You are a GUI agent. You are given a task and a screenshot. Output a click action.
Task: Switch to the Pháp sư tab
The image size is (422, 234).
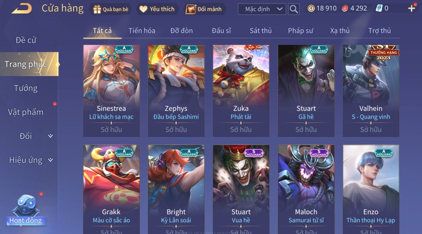(300, 31)
